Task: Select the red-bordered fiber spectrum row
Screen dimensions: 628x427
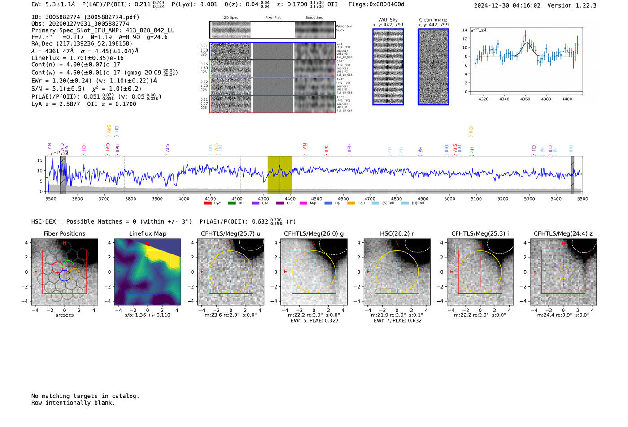Action: click(x=272, y=104)
